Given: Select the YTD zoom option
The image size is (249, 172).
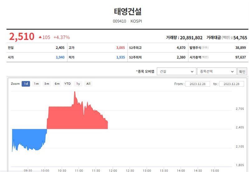Looking at the screenshot, I should [68, 84].
